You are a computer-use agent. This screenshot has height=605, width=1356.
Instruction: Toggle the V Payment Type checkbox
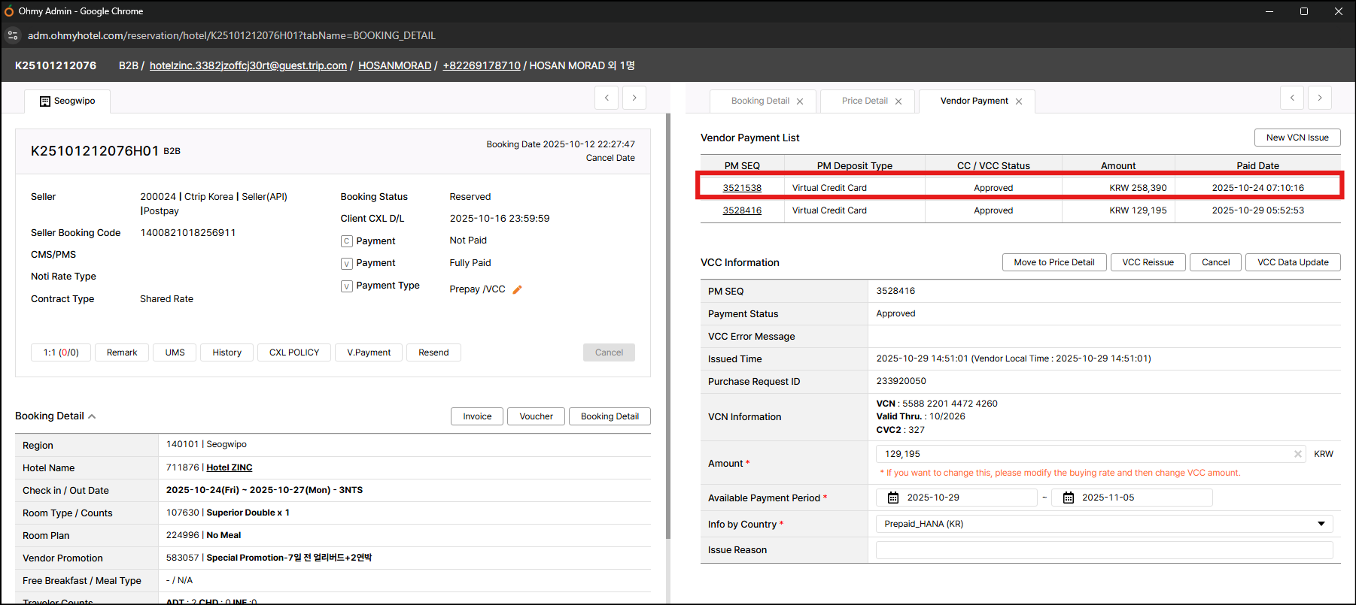(x=347, y=286)
